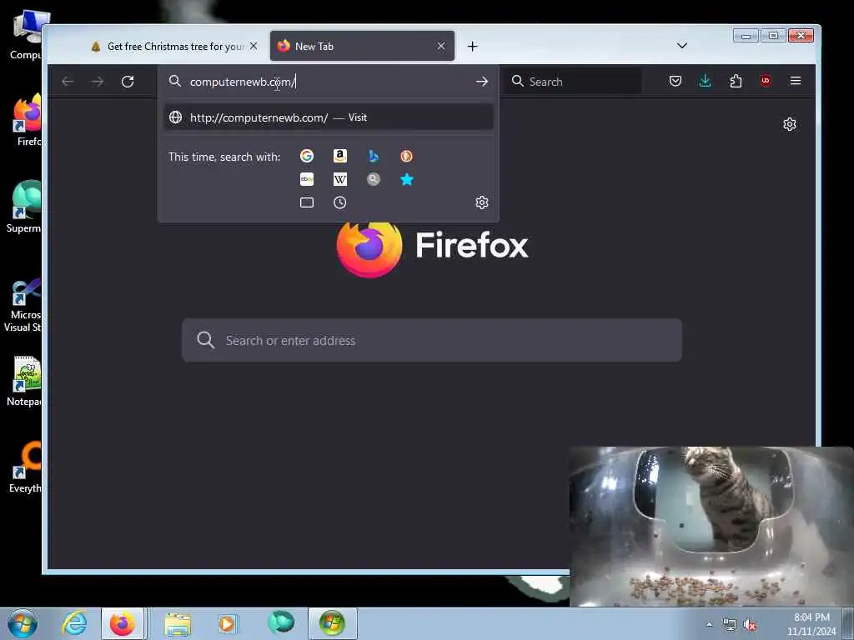Image resolution: width=854 pixels, height=640 pixels.
Task: Click the address bar with computernewb.com
Action: point(327,82)
